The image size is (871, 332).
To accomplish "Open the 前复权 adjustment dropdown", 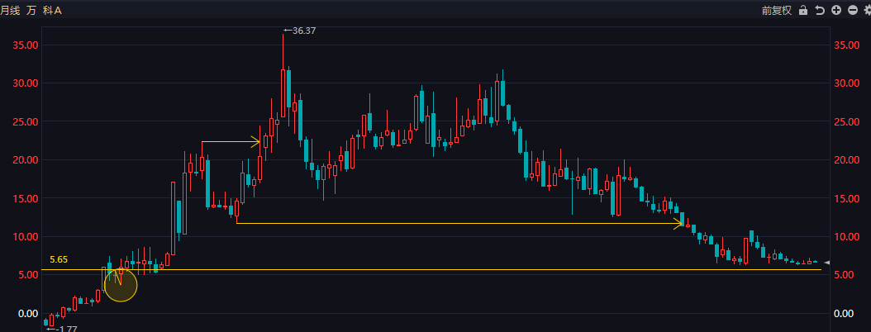I will [x=777, y=10].
